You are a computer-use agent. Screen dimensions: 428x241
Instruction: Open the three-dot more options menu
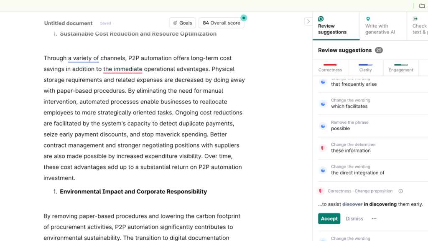point(374,219)
